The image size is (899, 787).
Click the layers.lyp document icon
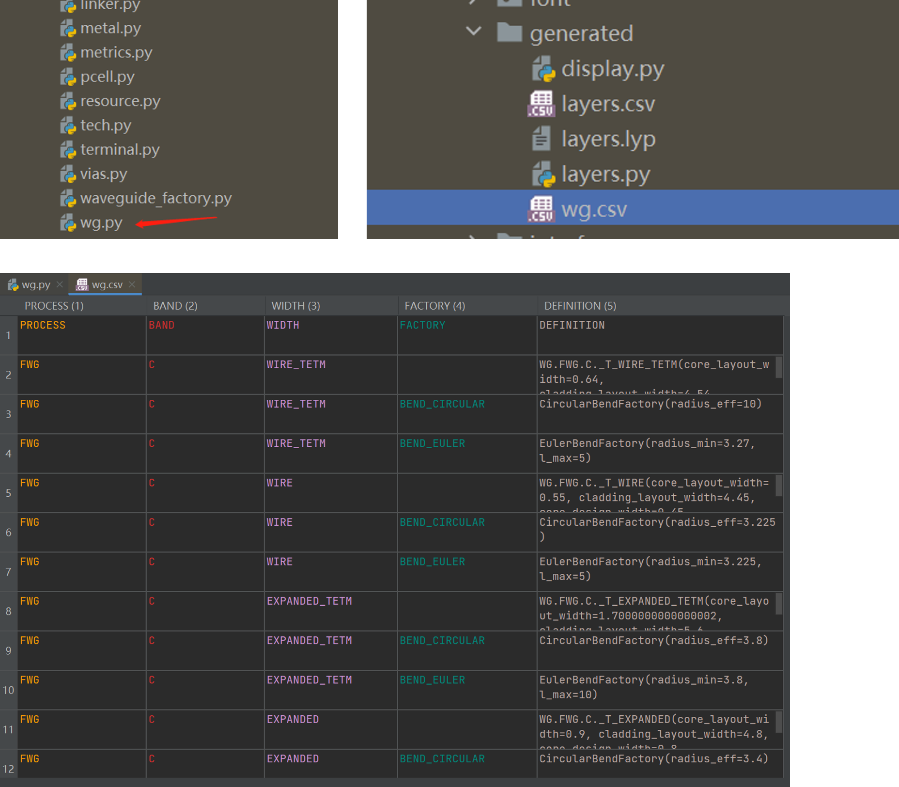pyautogui.click(x=542, y=139)
